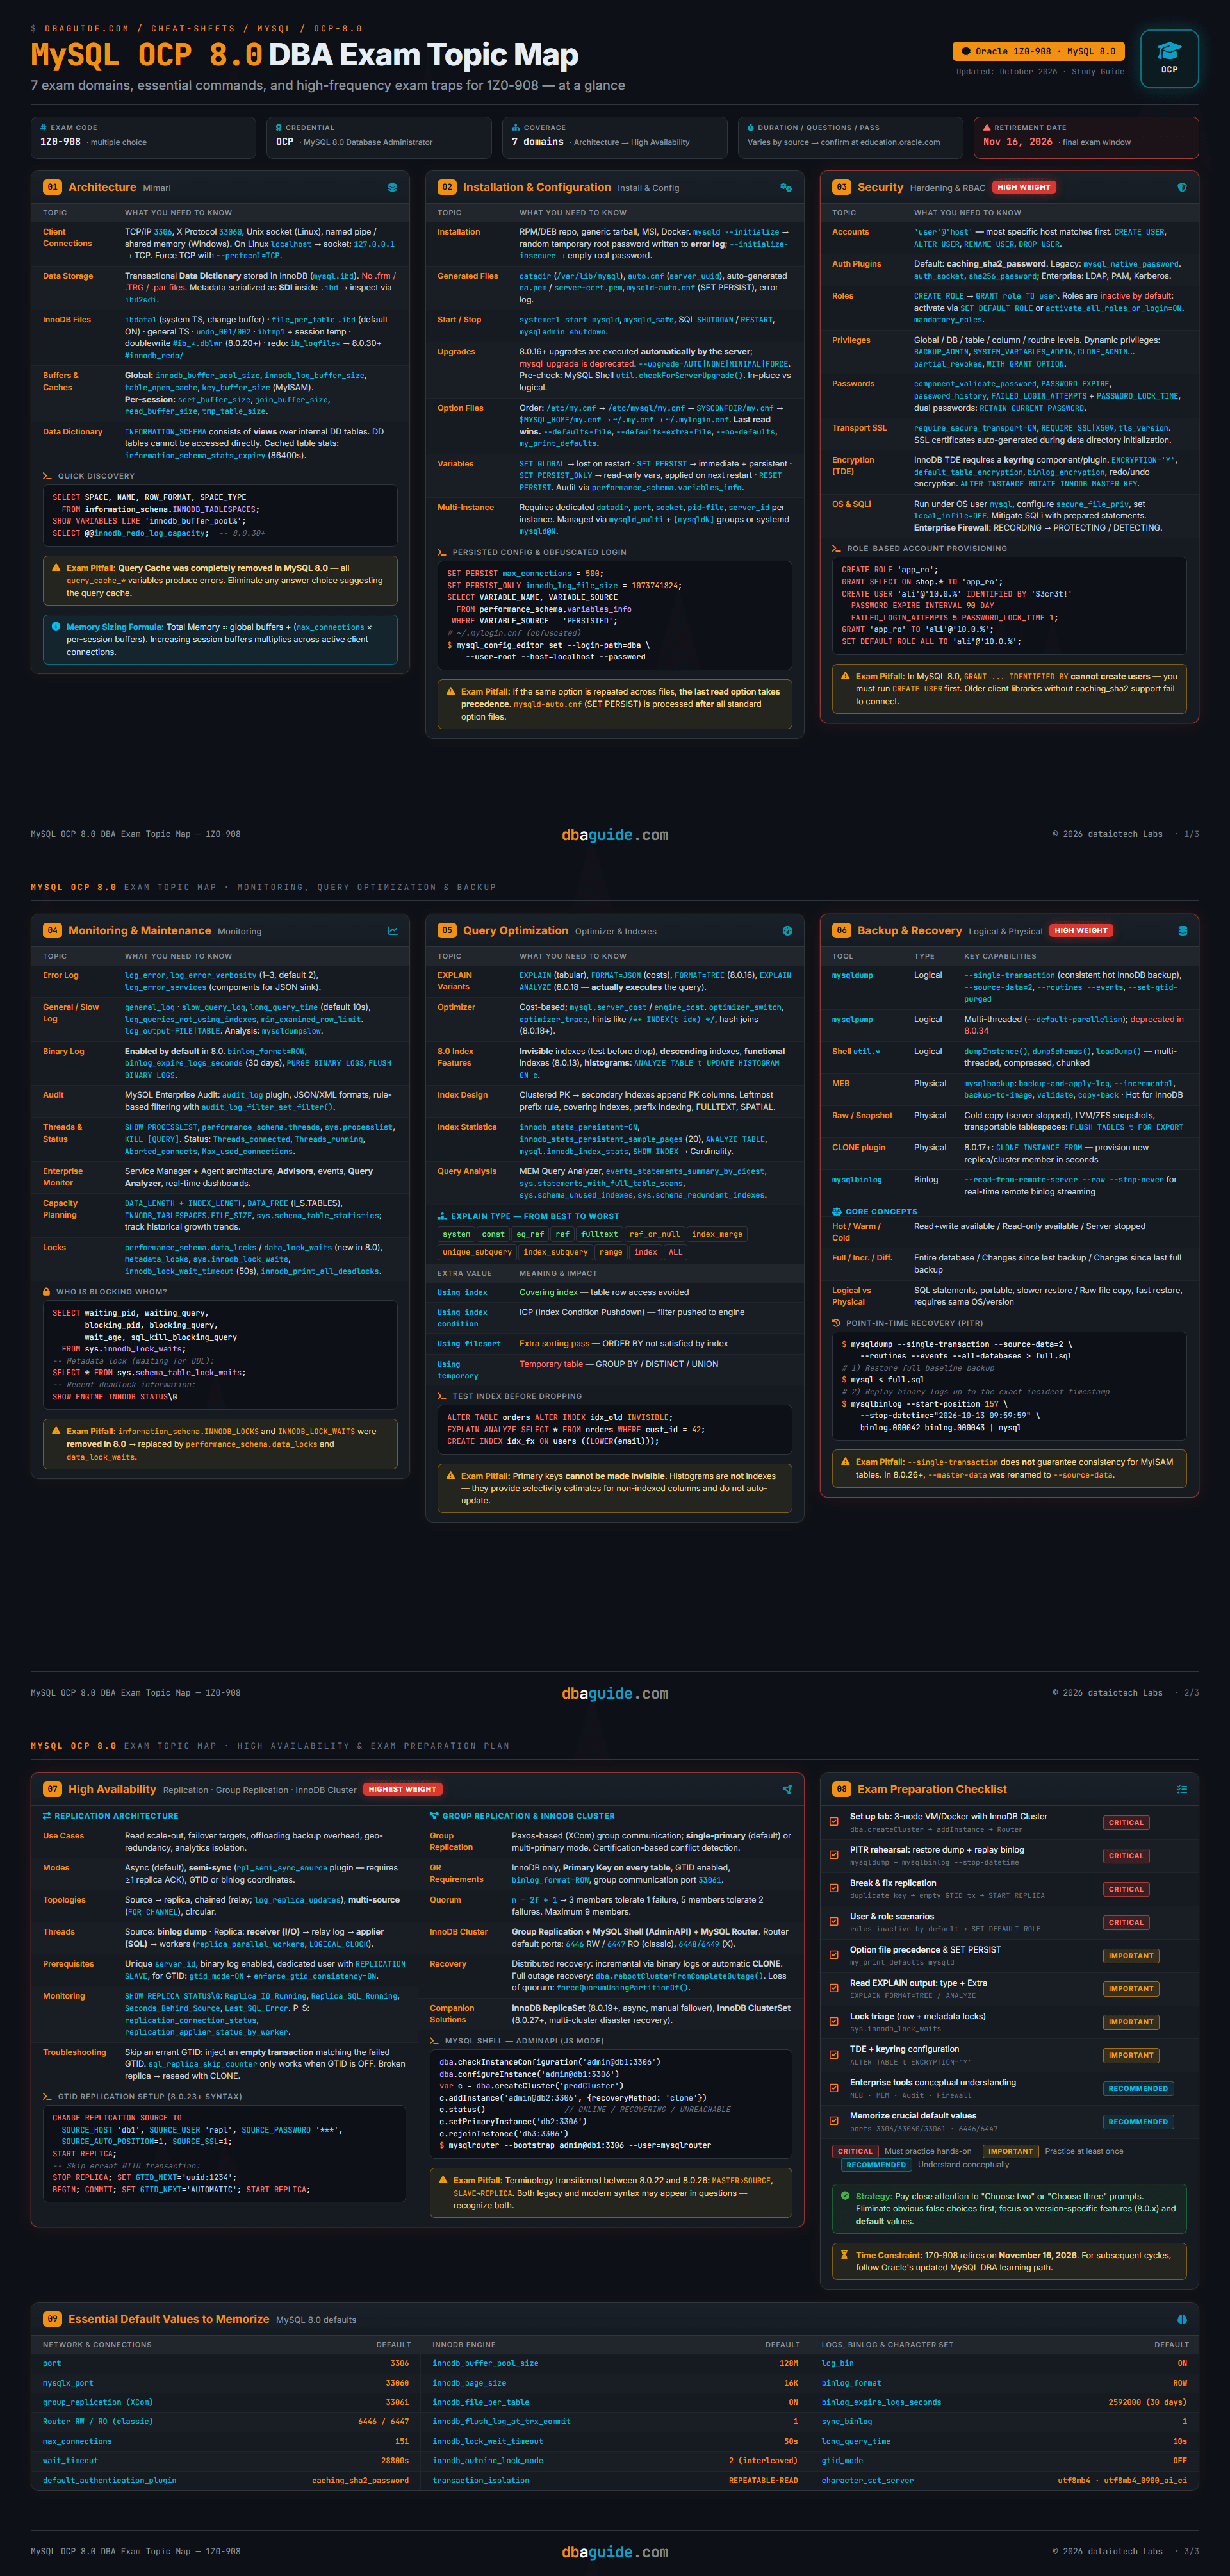The image size is (1230, 2576).
Task: Select the eq_ref EXPLAIN type chip
Action: (x=530, y=1234)
